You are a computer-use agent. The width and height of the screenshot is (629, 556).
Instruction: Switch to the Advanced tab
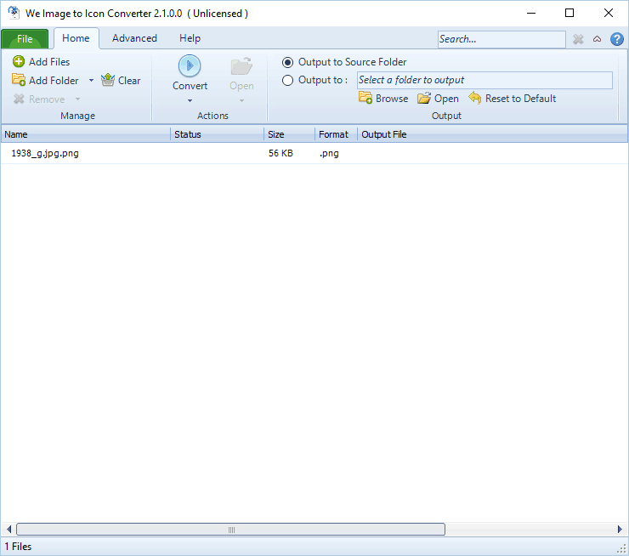point(134,38)
